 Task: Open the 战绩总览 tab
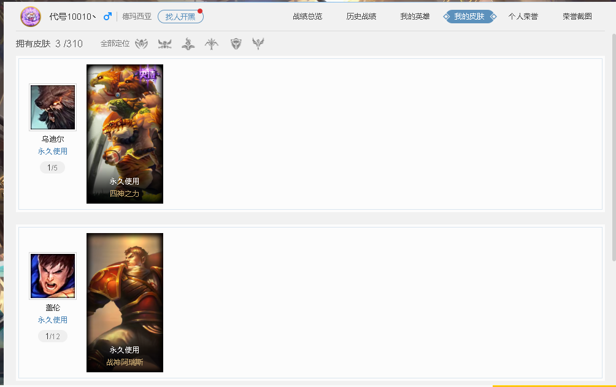point(307,17)
